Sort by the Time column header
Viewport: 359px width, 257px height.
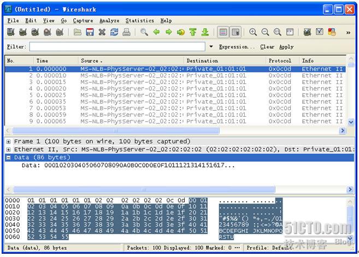point(56,61)
